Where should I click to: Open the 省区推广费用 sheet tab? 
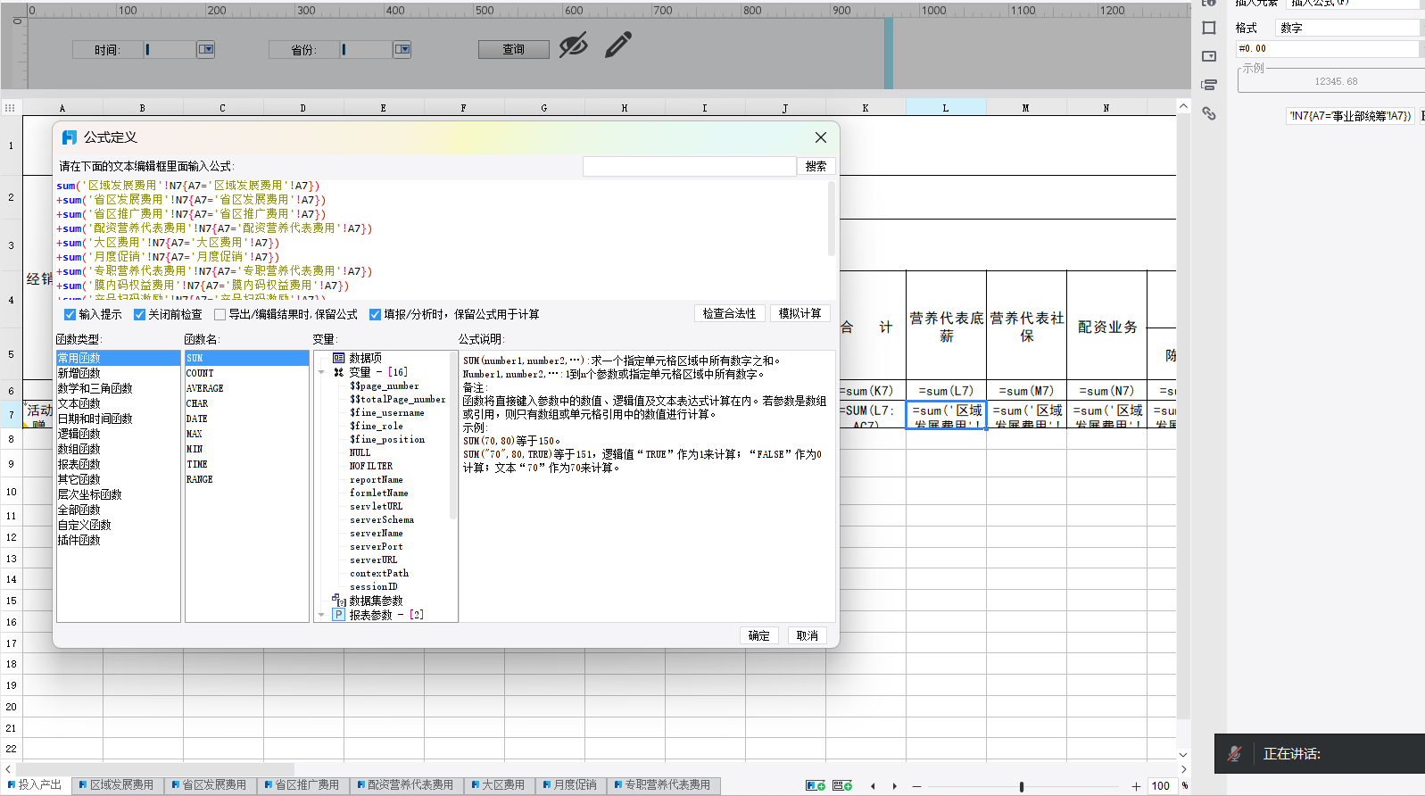pos(302,785)
